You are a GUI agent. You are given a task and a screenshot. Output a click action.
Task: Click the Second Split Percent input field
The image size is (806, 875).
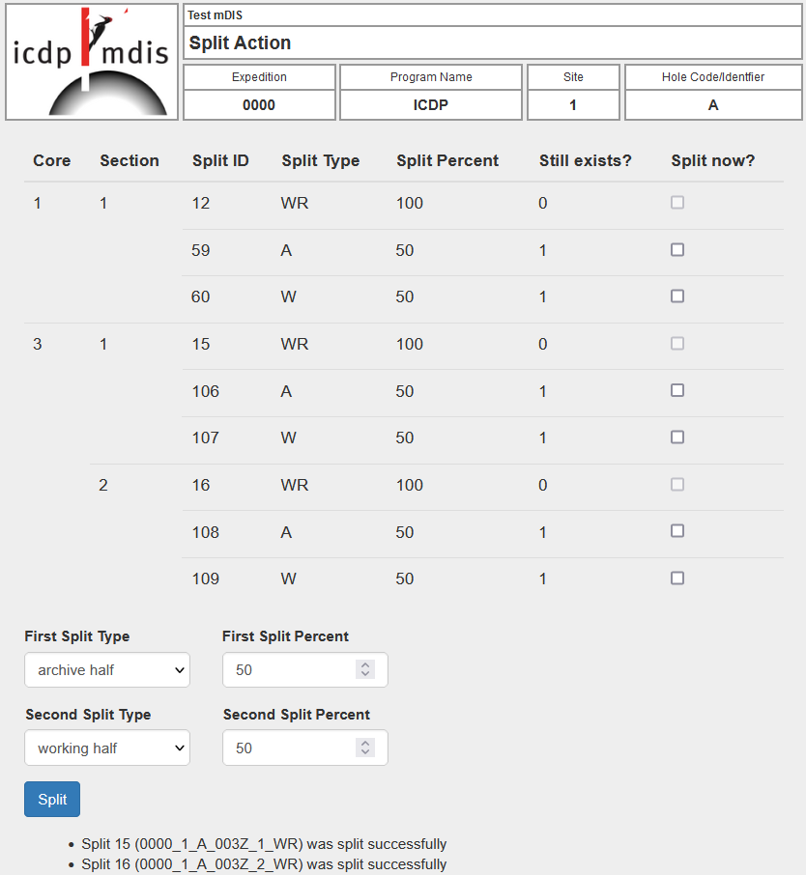click(x=290, y=748)
